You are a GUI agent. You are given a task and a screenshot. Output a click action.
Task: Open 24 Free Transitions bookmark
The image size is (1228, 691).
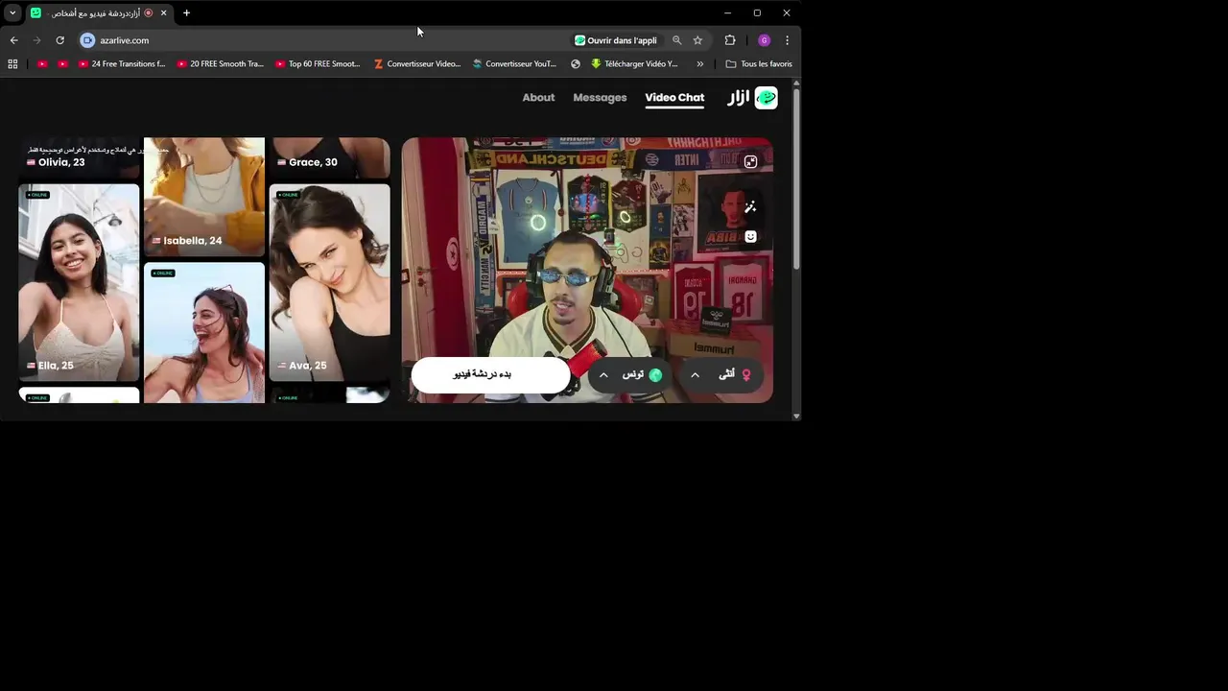(122, 64)
